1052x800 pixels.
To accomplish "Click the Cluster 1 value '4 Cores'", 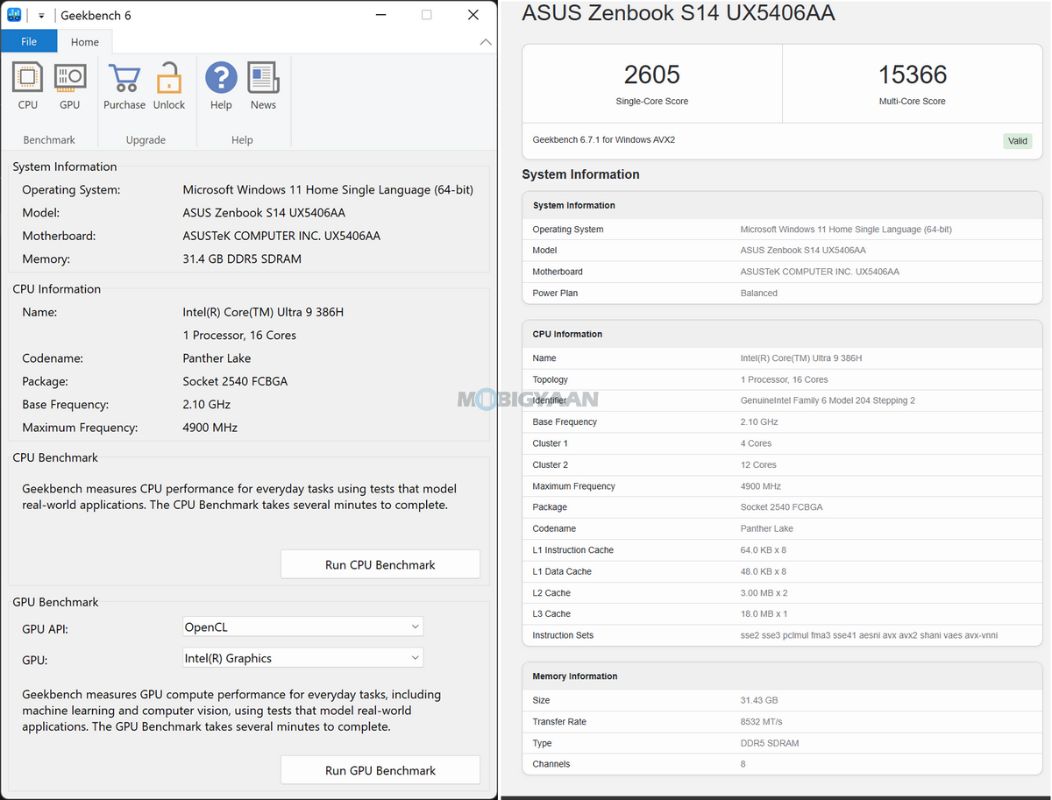I will coord(756,443).
